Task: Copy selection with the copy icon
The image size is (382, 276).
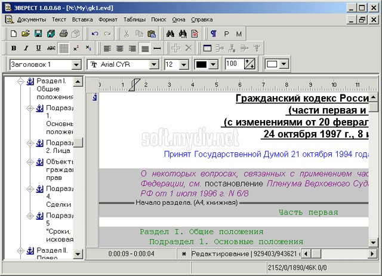Action: point(139,33)
